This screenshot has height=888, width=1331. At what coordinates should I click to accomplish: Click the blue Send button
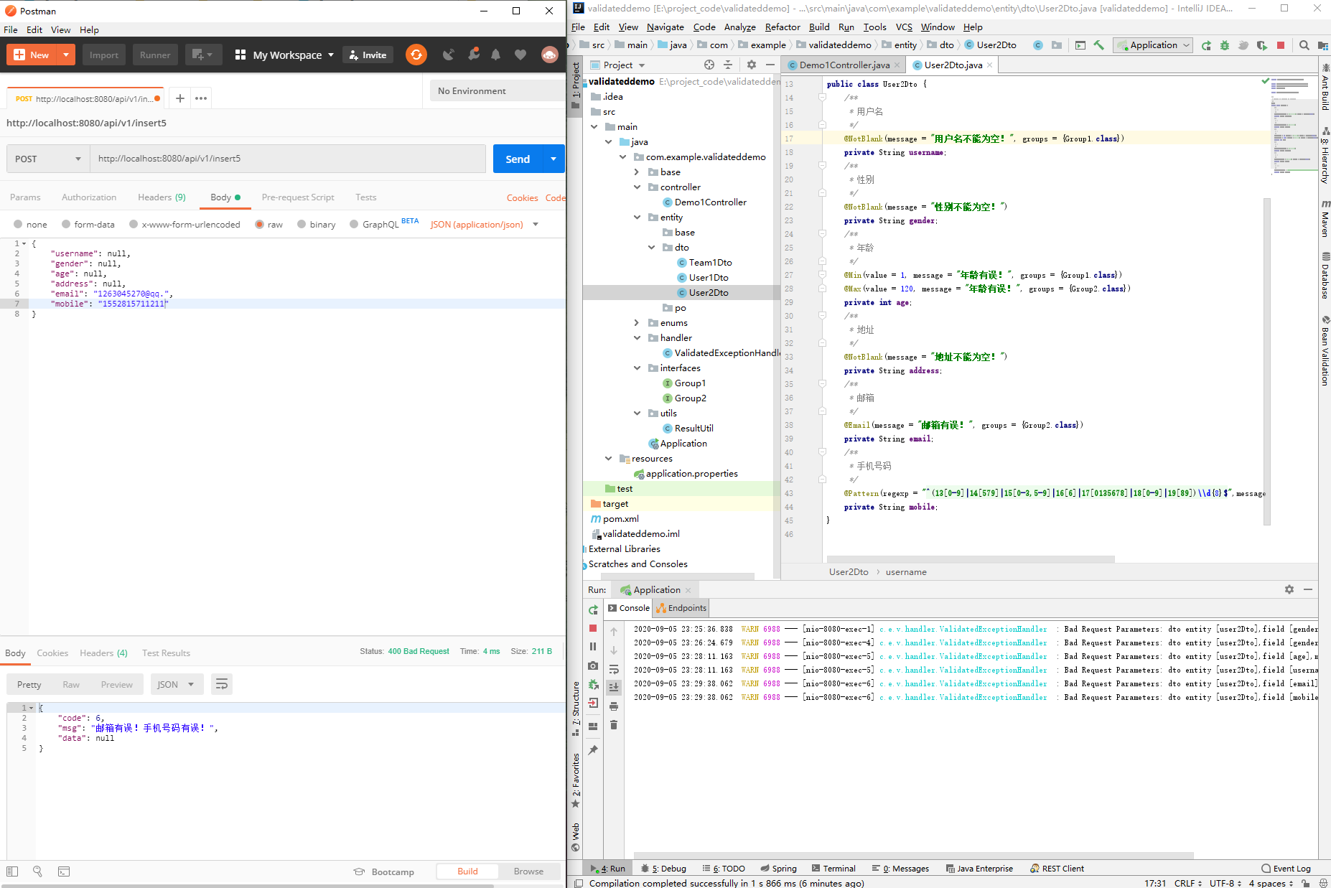pyautogui.click(x=518, y=159)
